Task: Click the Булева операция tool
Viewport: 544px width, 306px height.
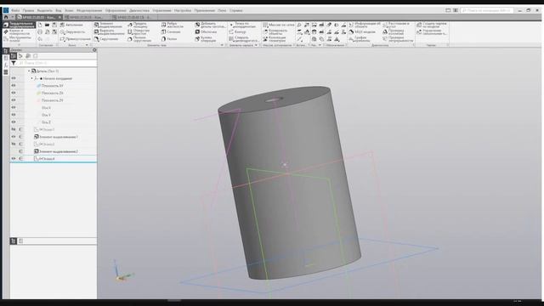Action: tap(206, 39)
